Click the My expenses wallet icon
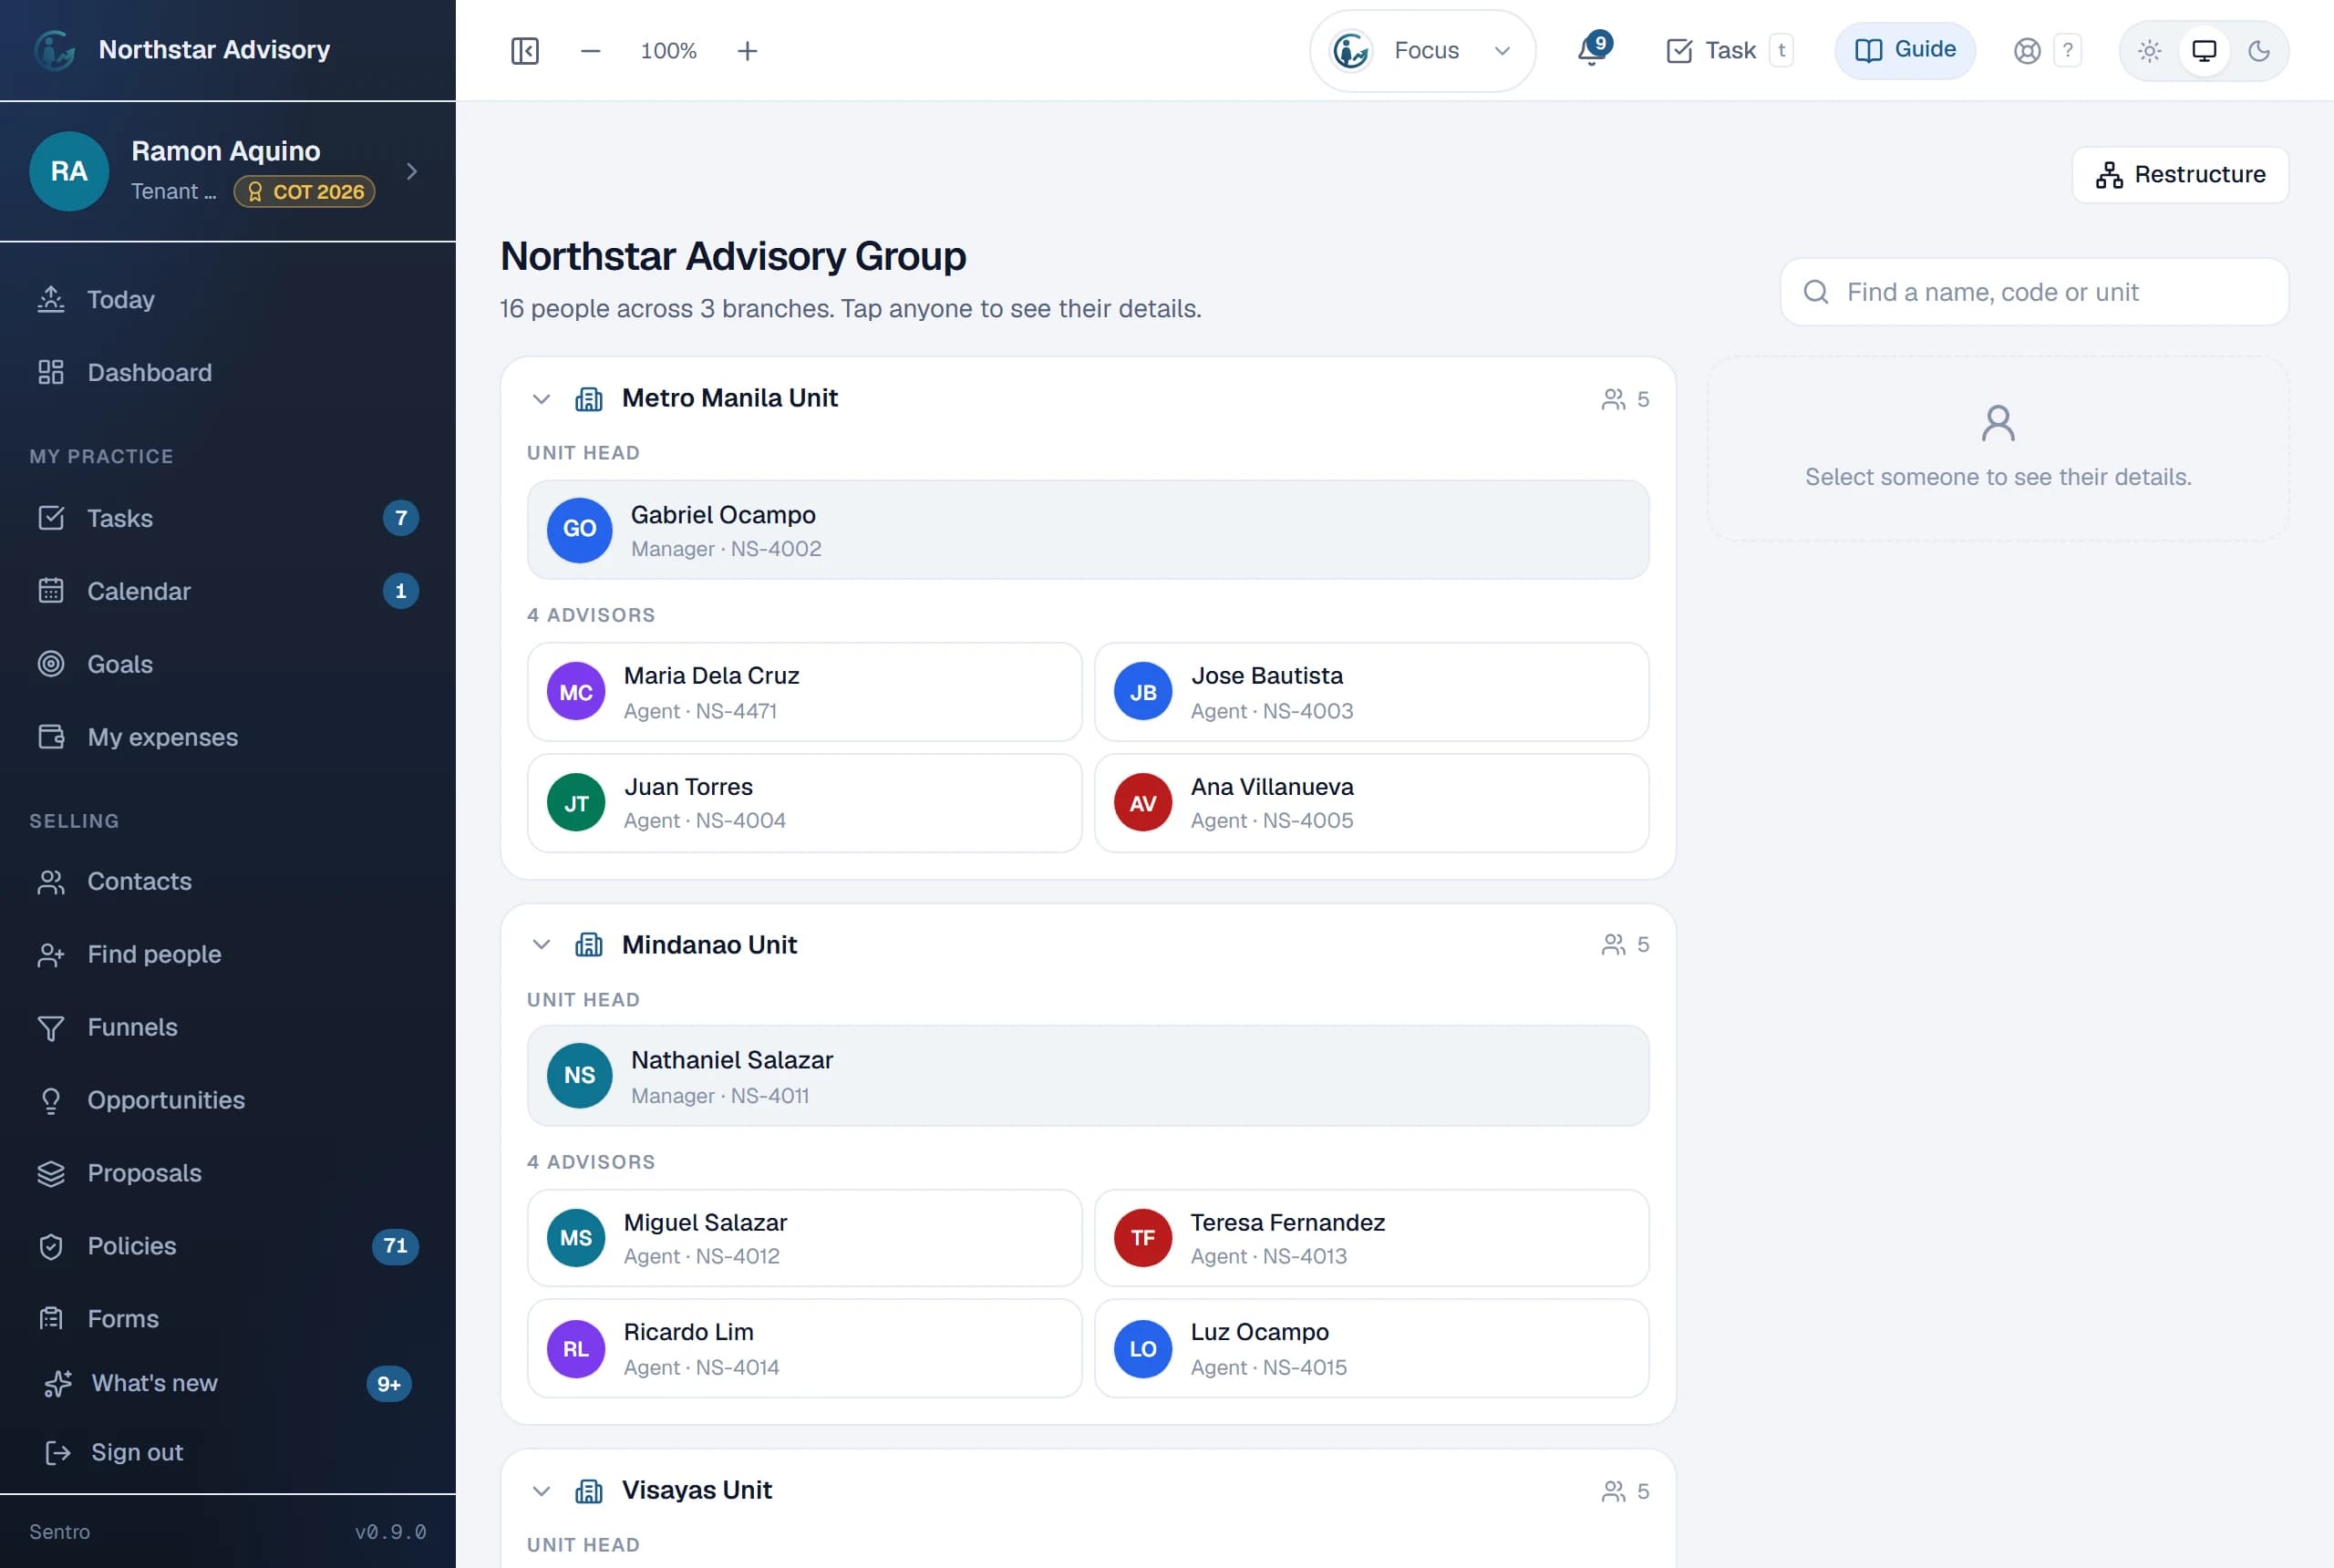 tap(51, 737)
